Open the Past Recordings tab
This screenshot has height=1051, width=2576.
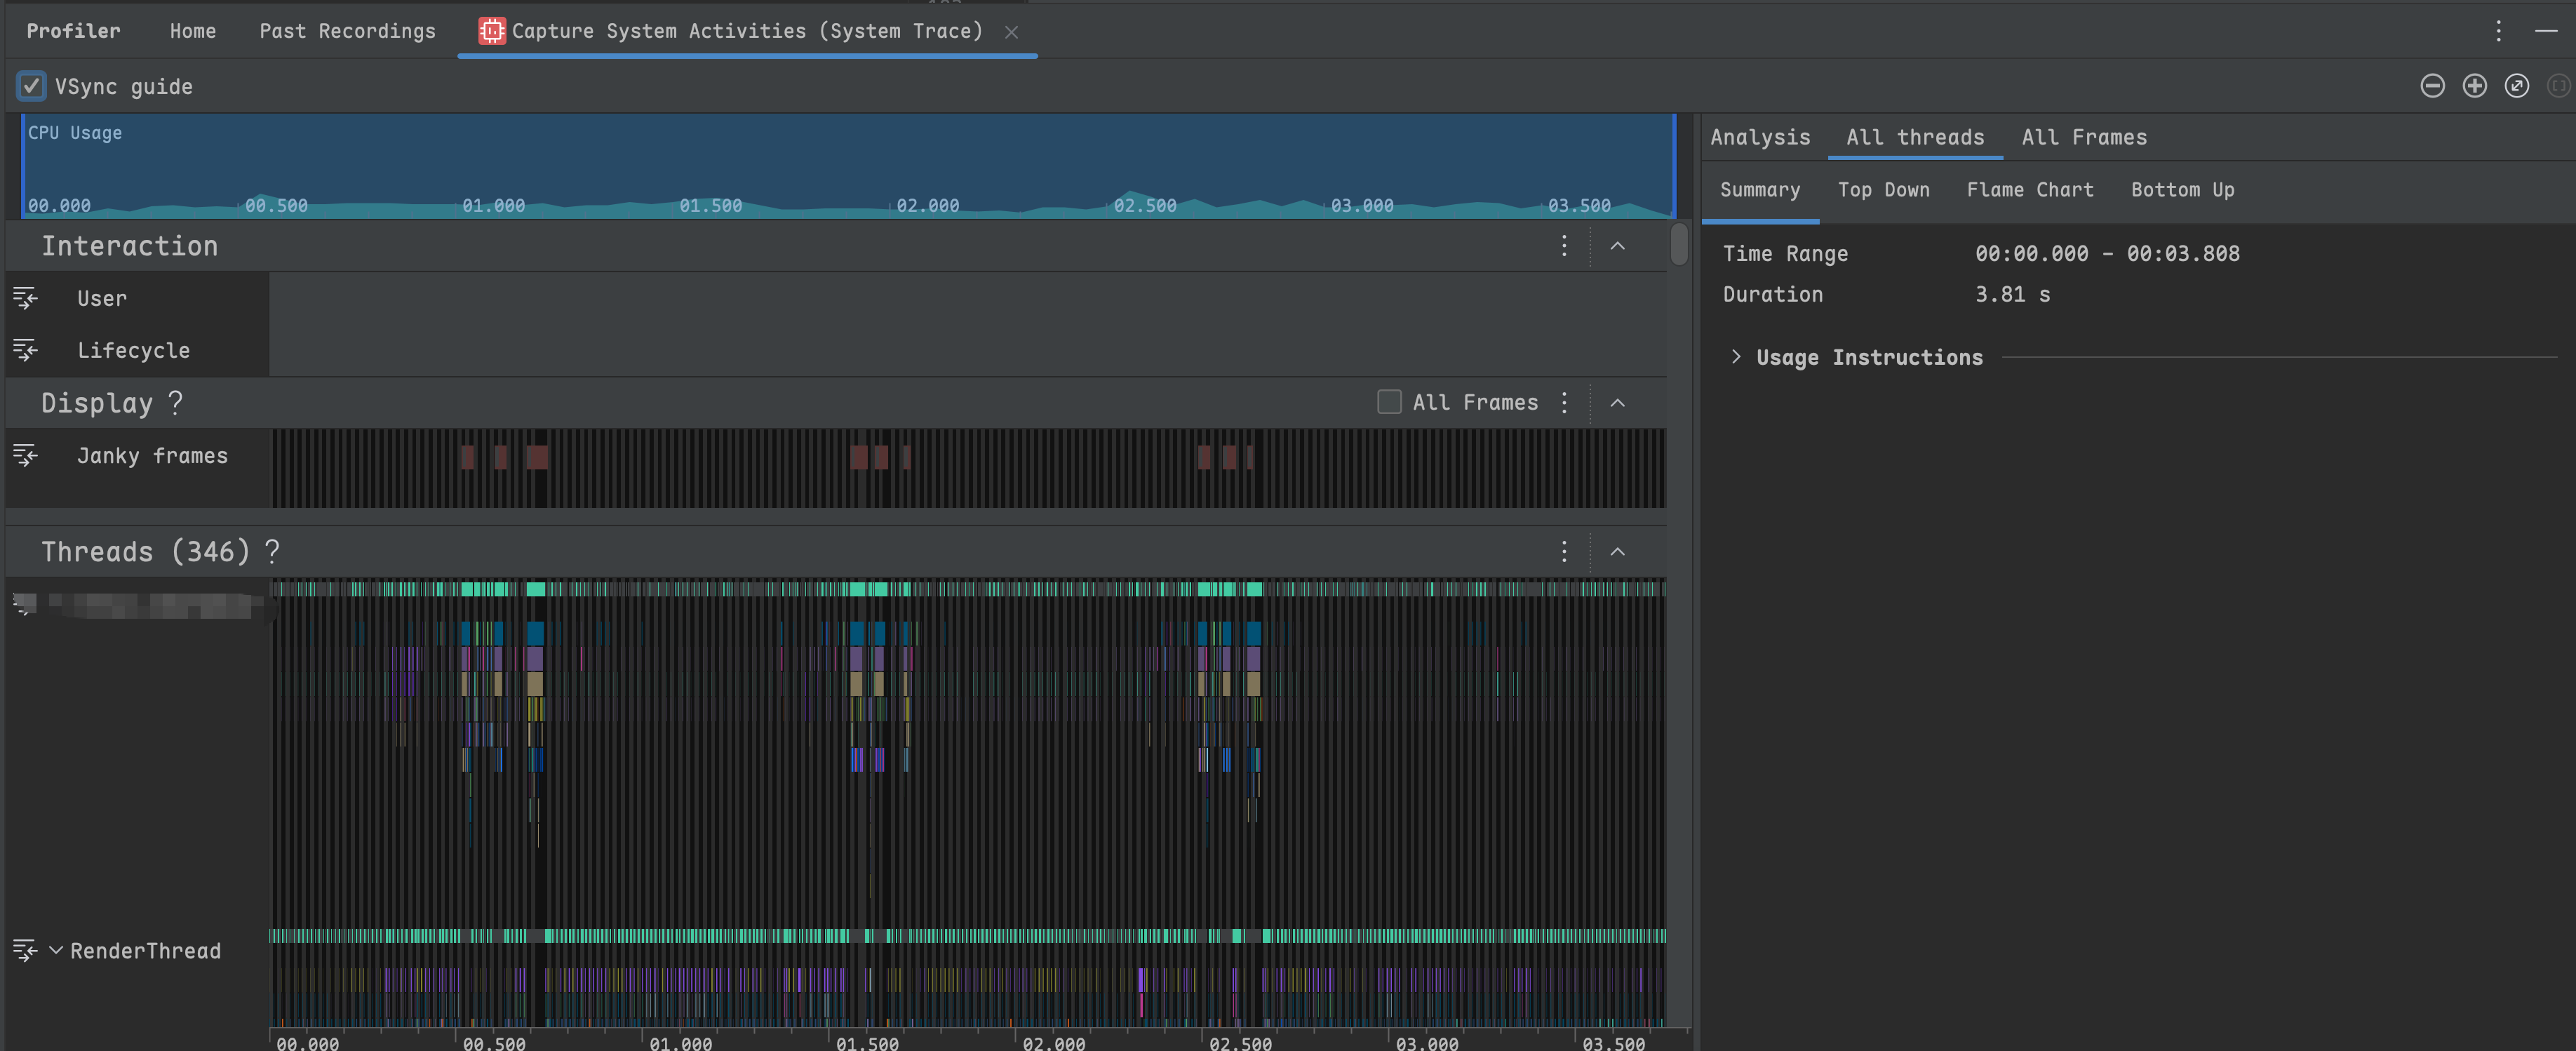347,31
